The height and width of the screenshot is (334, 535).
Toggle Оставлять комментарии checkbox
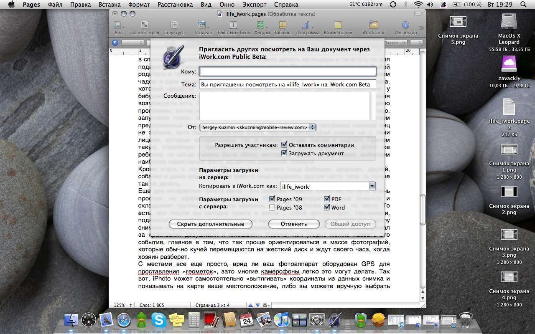[x=285, y=145]
